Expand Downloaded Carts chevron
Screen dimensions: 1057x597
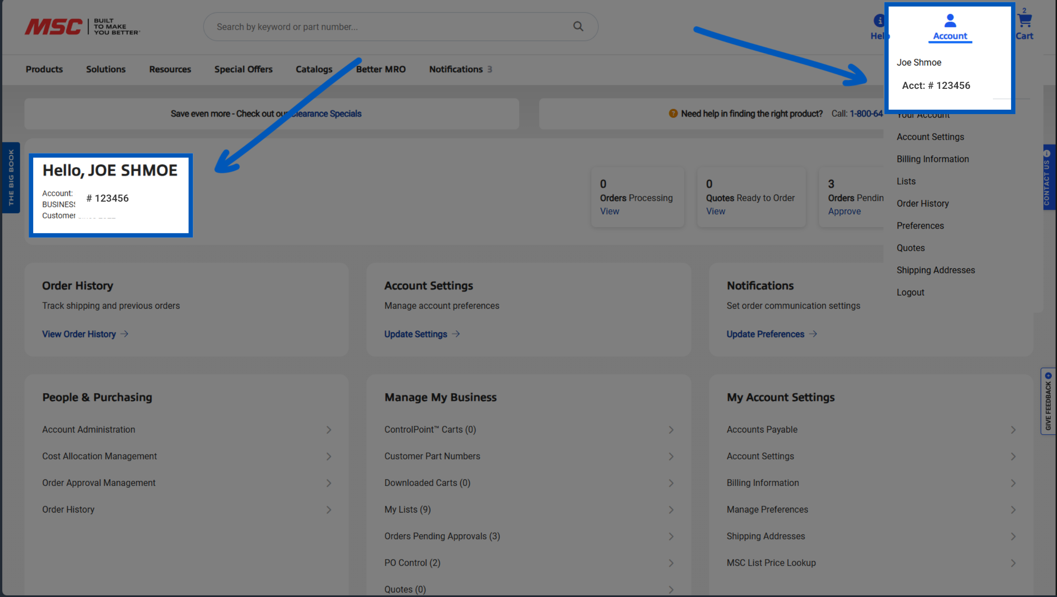point(671,483)
